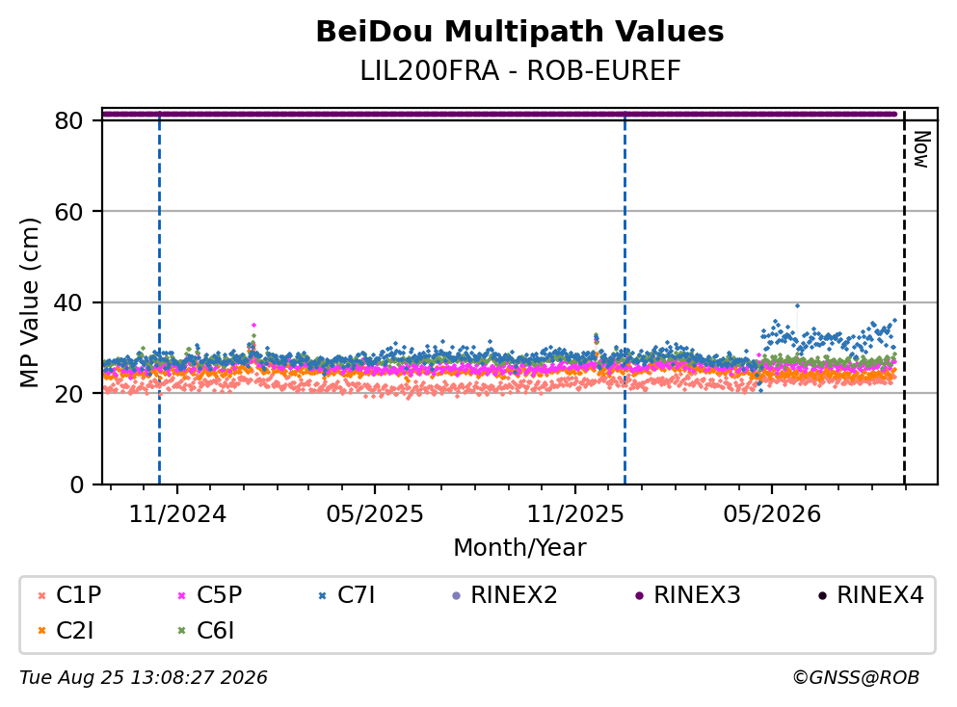Click the RINEX4 black legend dot
The image size is (957, 707).
pyautogui.click(x=822, y=595)
